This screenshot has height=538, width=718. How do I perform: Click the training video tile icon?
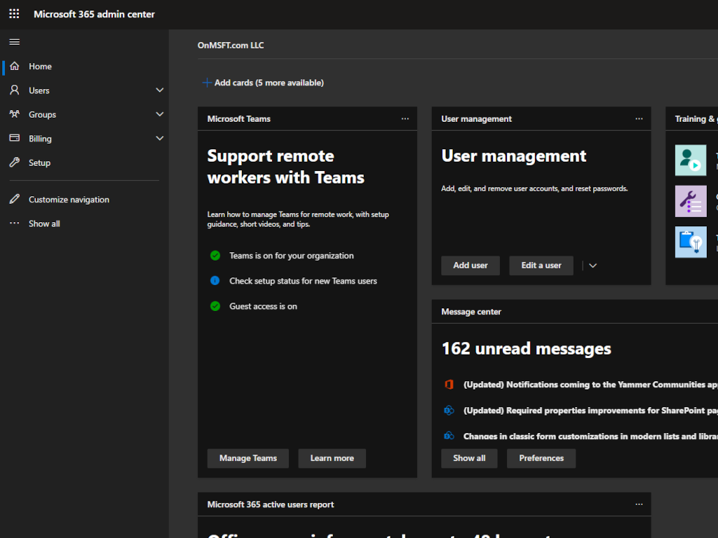[691, 160]
